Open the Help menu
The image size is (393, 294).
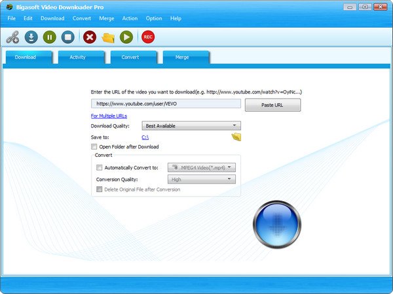(176, 18)
